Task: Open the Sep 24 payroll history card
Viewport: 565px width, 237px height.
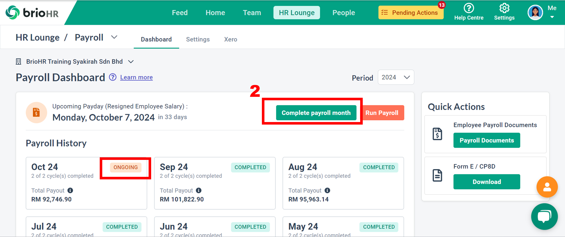Action: point(215,183)
